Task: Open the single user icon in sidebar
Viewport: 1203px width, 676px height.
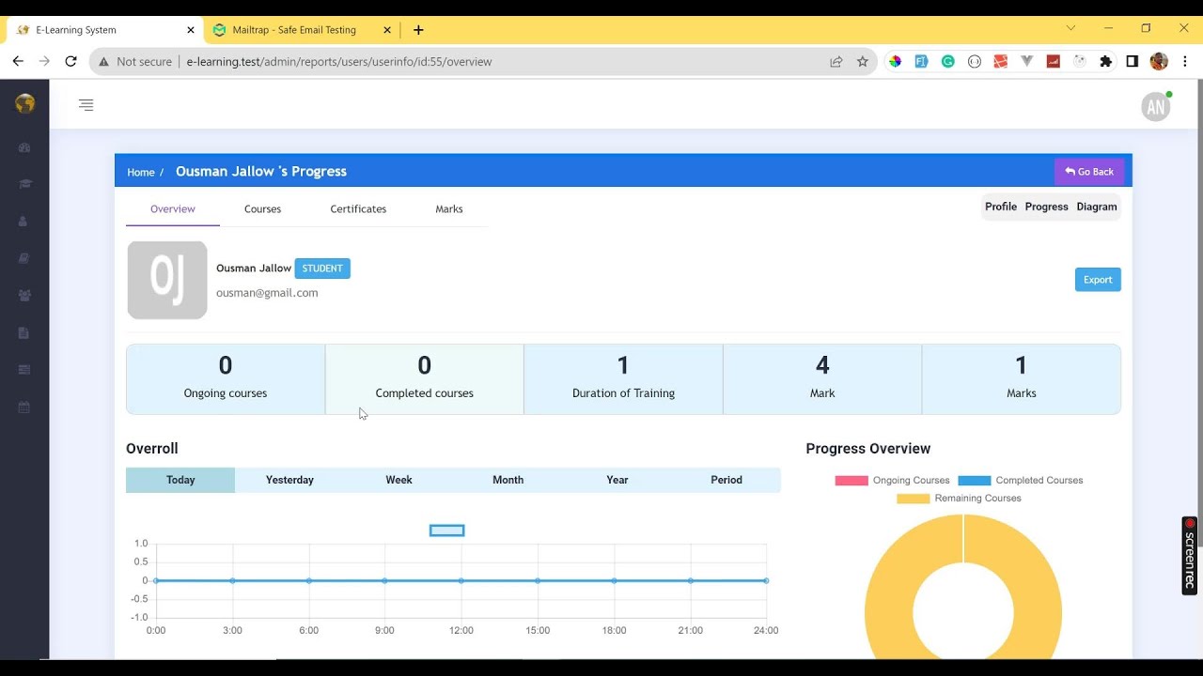Action: tap(24, 222)
